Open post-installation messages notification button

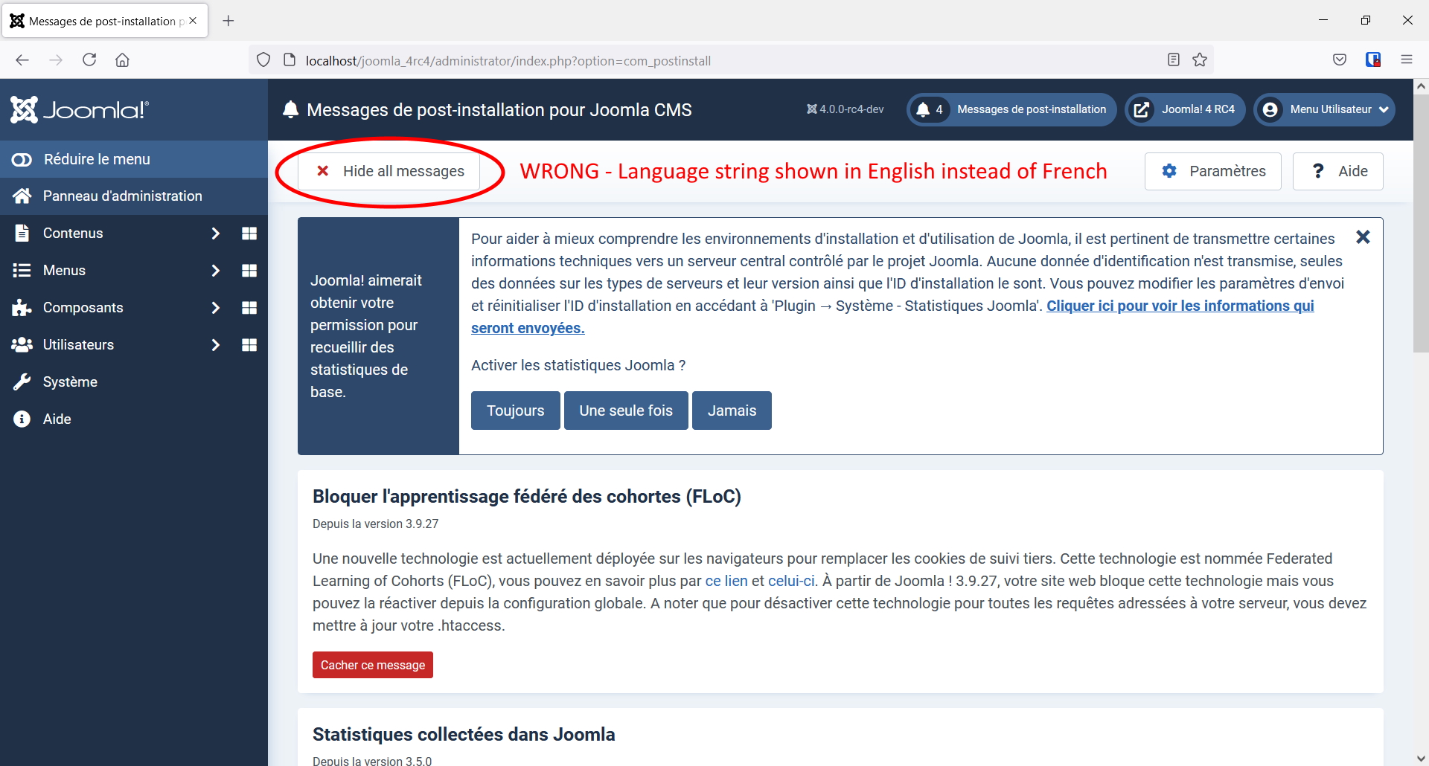tap(1011, 109)
